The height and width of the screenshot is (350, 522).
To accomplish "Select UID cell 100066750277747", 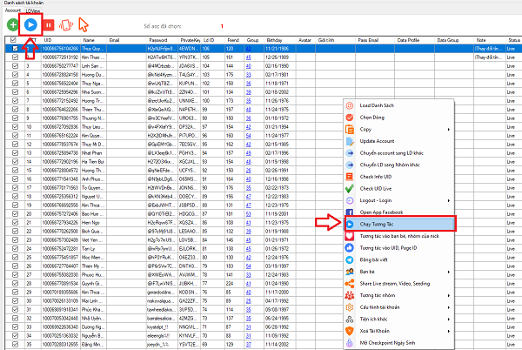I will pos(60,66).
